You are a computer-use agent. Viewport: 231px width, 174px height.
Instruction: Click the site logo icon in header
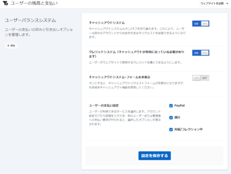(x=5, y=3)
